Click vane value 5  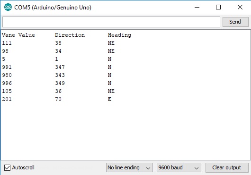[x=4, y=59]
